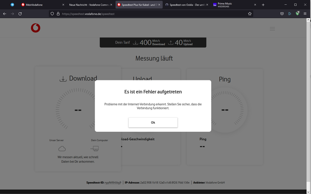Image resolution: width=311 pixels, height=194 pixels.
Task: Click the Telegram taskbar icon
Action: (12, 5)
